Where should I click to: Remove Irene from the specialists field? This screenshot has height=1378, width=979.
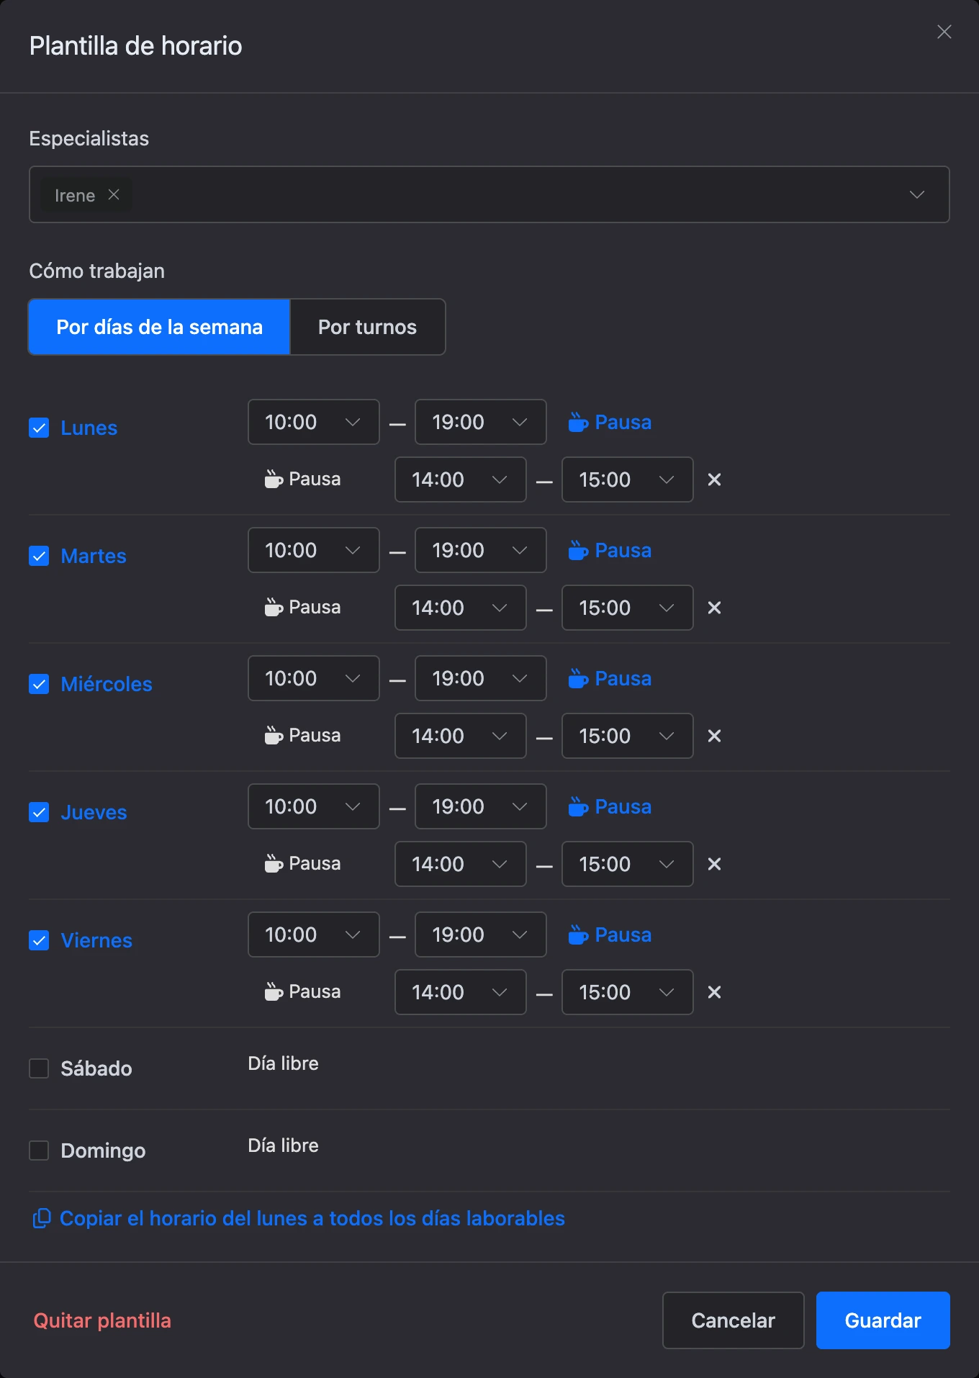pos(114,194)
